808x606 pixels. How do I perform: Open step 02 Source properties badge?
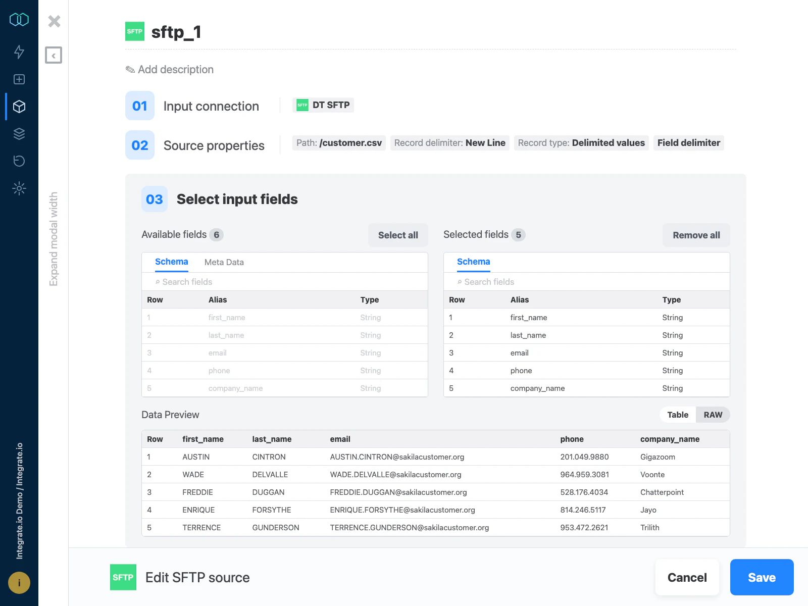pos(140,145)
